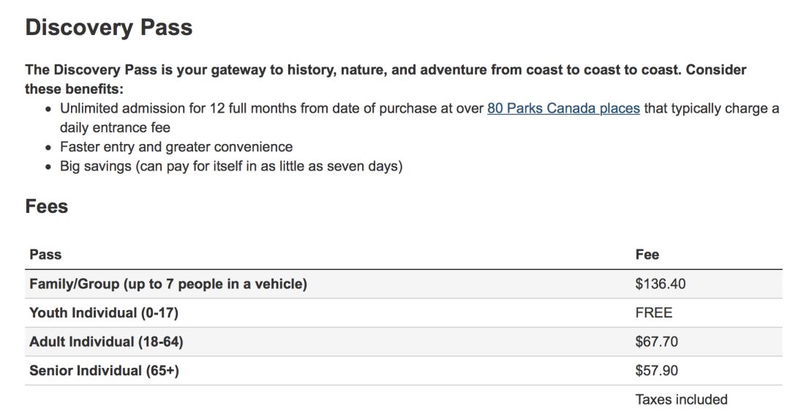Click the Unlimited admission bullet text
The image size is (790, 417).
[x=419, y=118]
